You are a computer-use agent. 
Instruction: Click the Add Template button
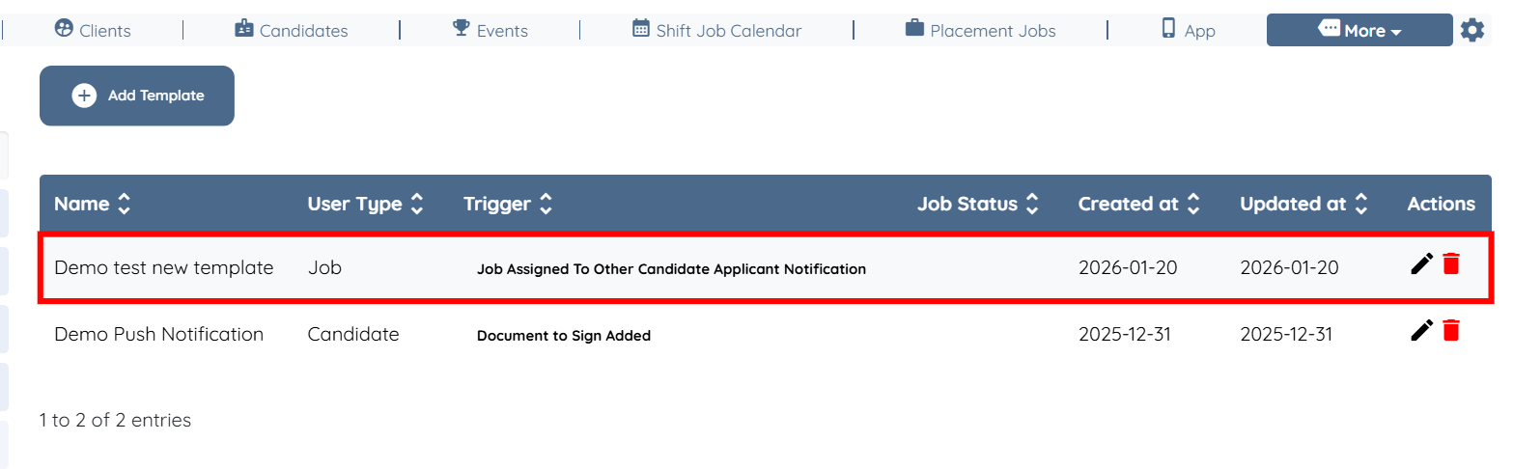pyautogui.click(x=137, y=96)
